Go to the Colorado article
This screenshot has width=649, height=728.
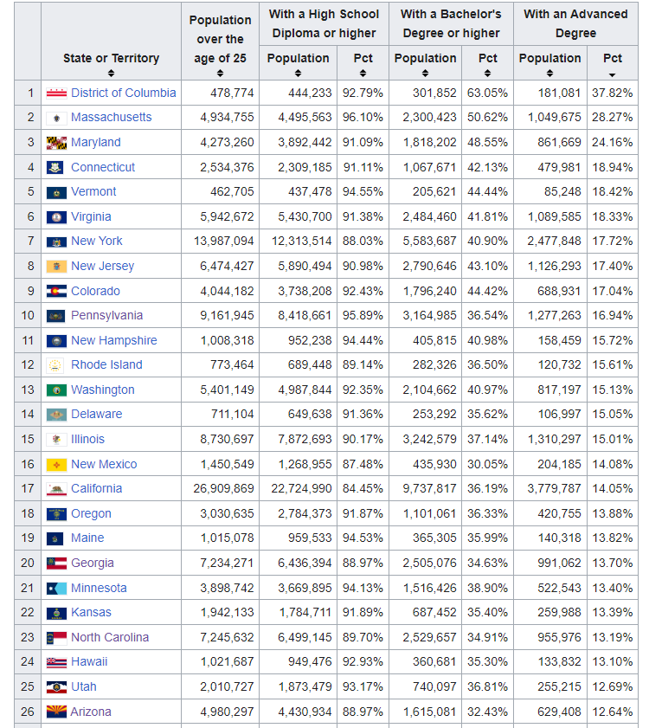[96, 291]
